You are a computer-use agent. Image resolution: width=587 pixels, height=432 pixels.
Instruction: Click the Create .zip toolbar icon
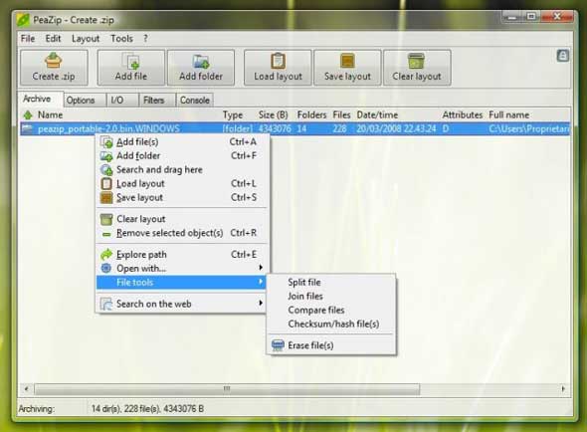point(53,61)
